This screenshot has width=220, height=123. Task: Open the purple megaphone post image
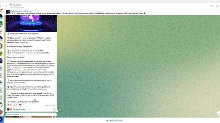pyautogui.click(x=31, y=24)
